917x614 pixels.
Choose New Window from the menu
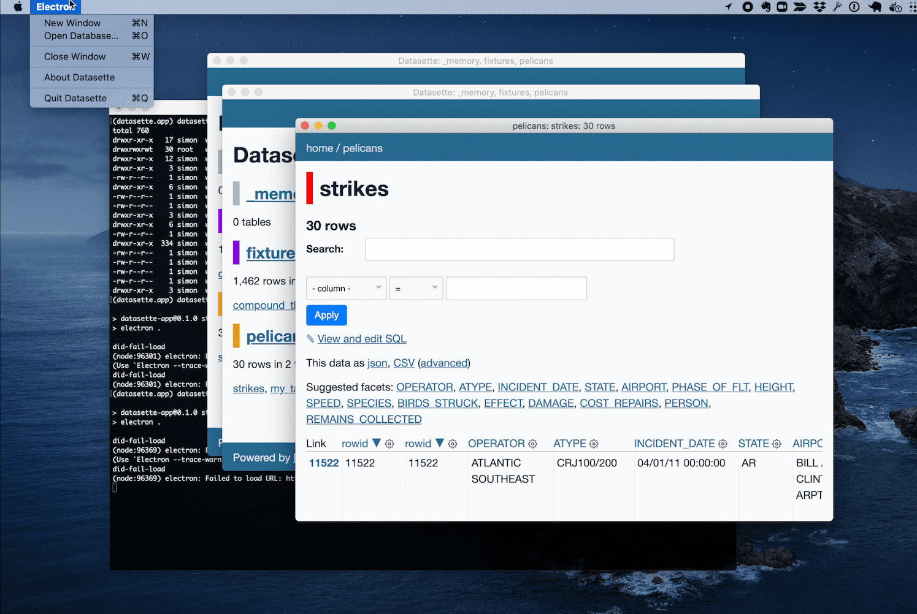point(92,23)
